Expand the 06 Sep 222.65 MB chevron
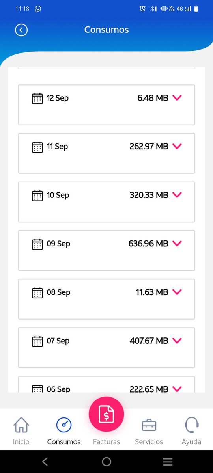 (x=177, y=389)
